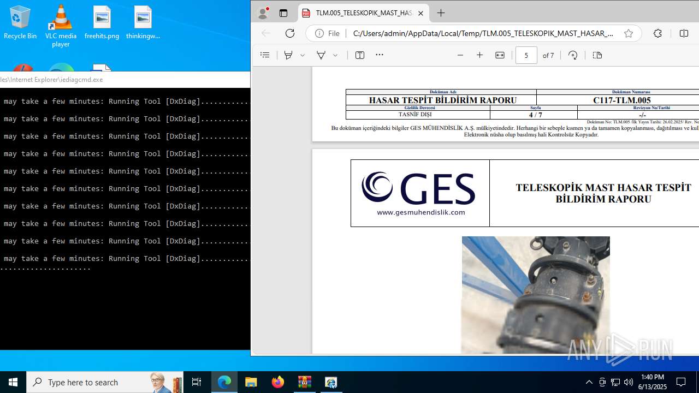
Task: Switch to Microsoft Edge on taskbar
Action: 224,382
